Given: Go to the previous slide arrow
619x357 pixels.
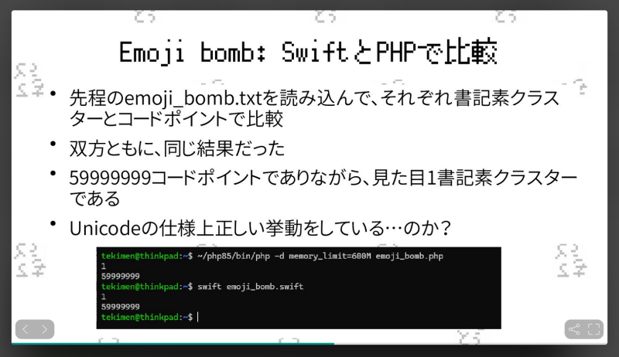Looking at the screenshot, I should tap(26, 329).
